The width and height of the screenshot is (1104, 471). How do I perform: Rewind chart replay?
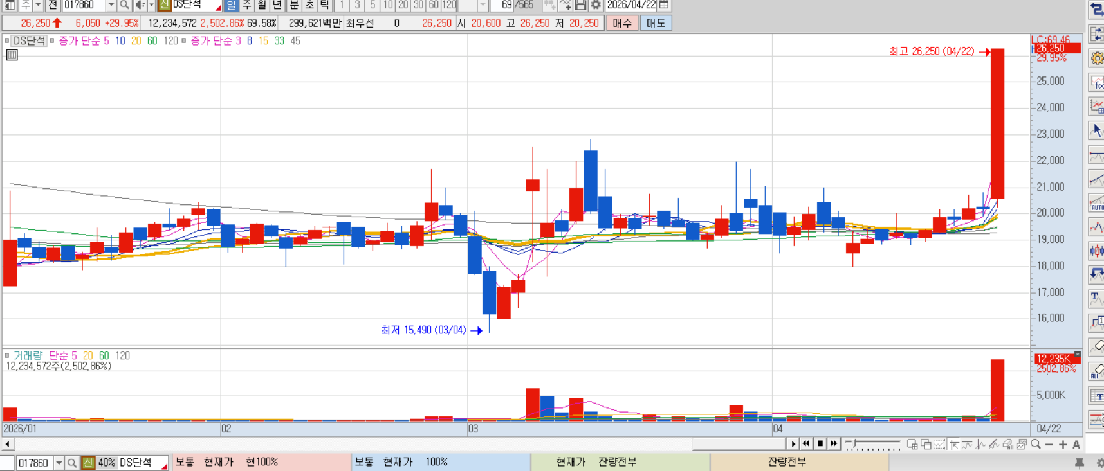[x=806, y=443]
